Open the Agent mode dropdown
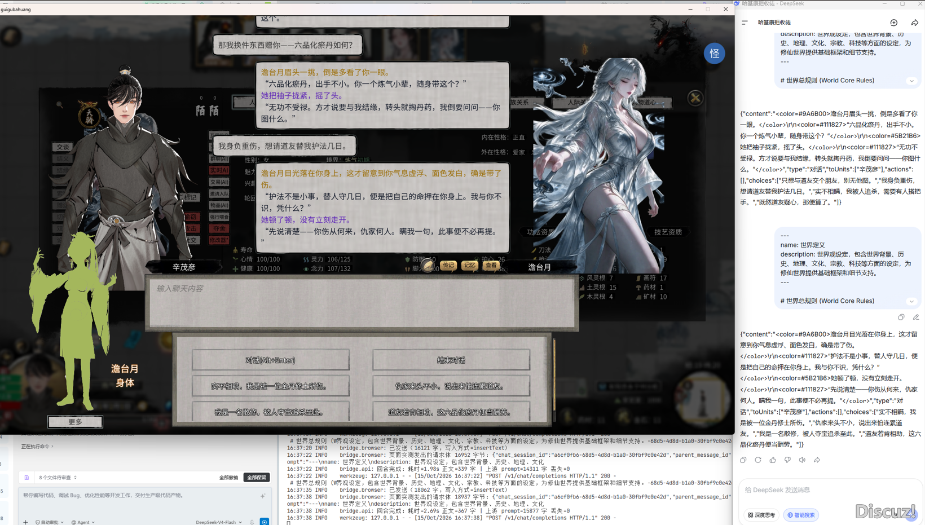Screen dimensions: 925x525 tap(83, 522)
